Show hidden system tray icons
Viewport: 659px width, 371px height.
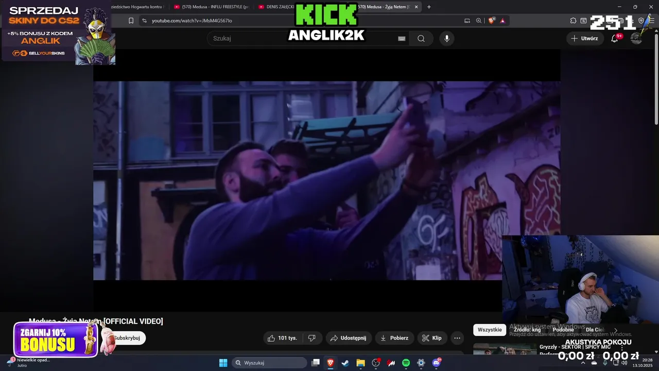(583, 363)
